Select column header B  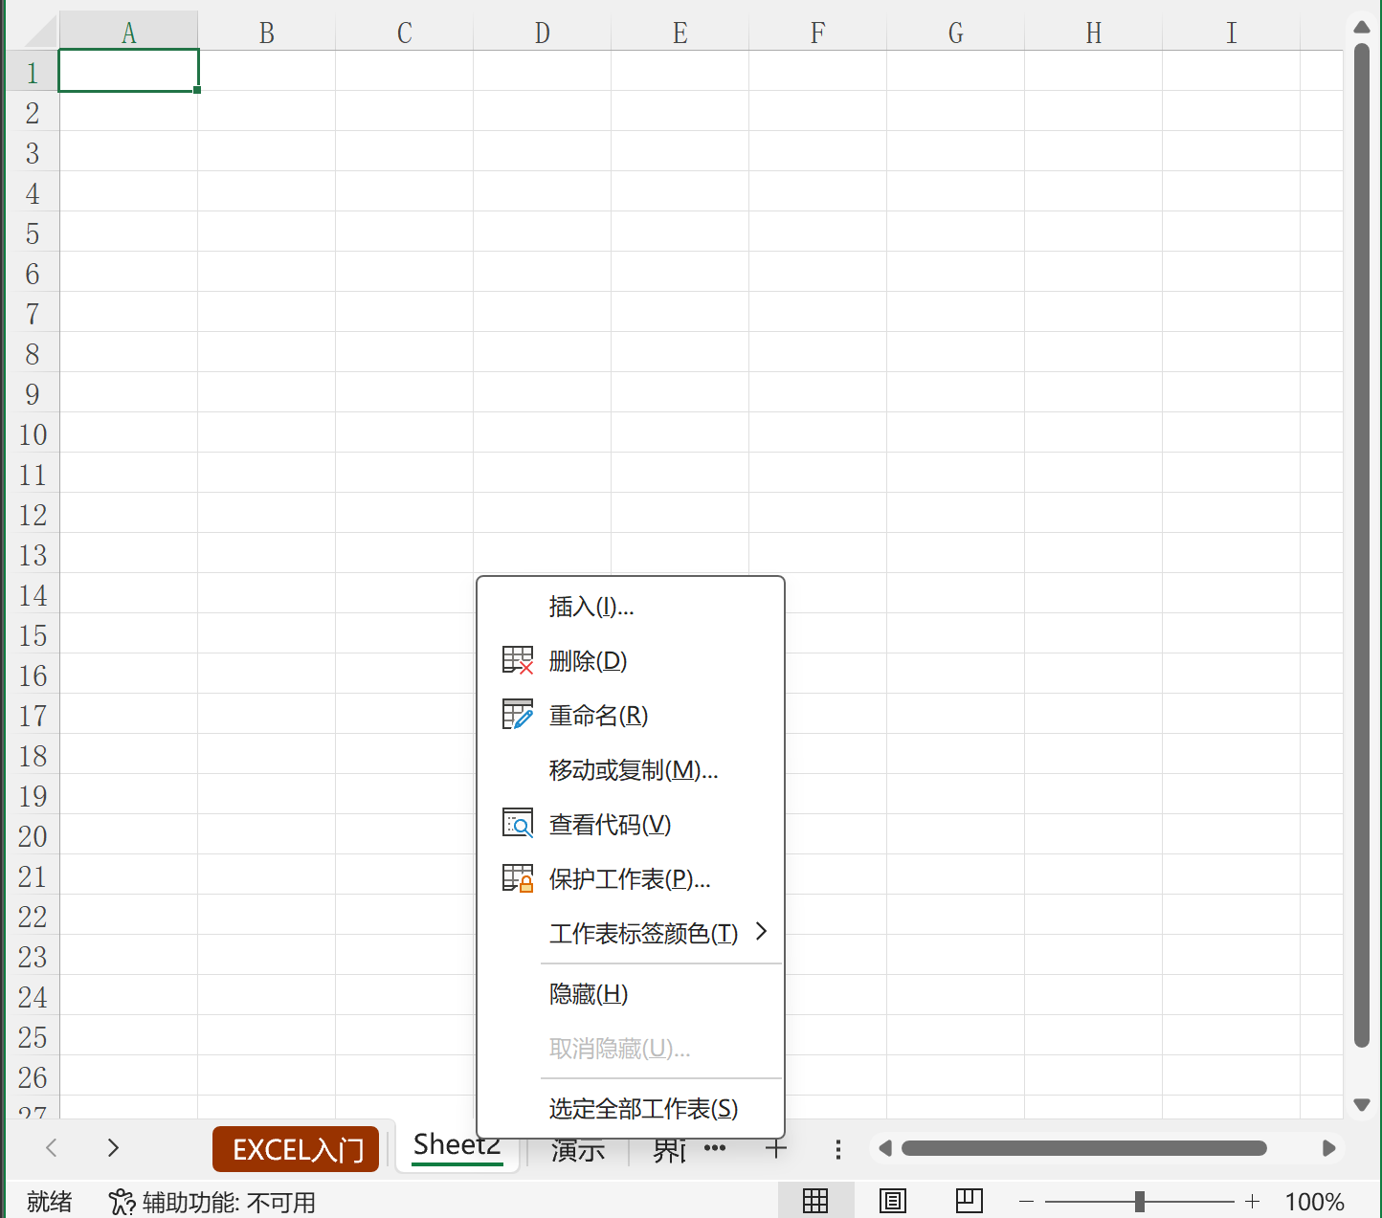pos(265,32)
